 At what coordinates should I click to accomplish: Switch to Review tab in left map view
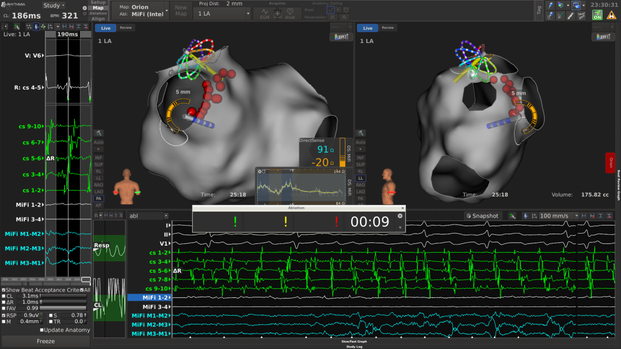[125, 28]
